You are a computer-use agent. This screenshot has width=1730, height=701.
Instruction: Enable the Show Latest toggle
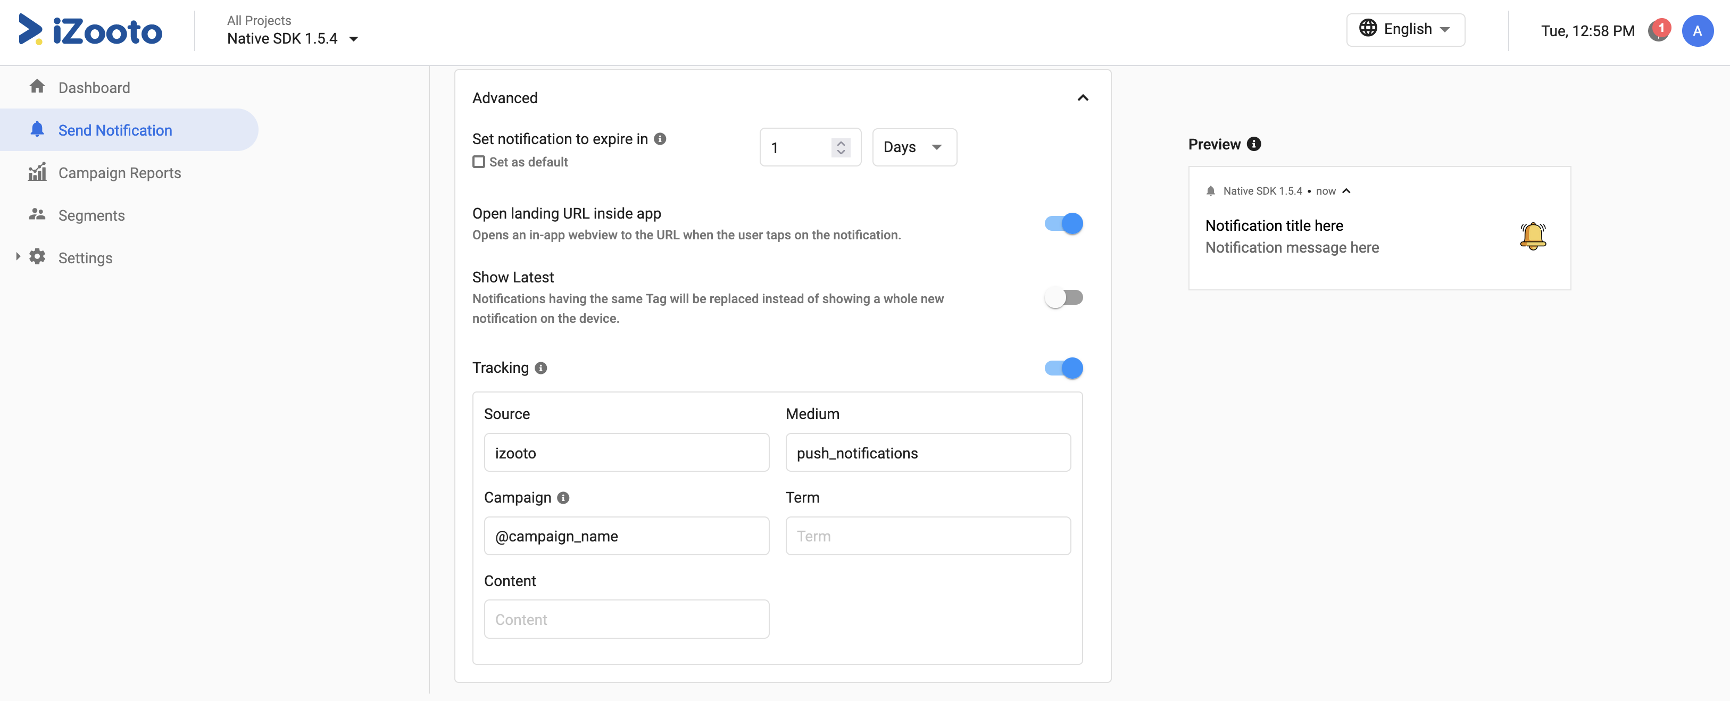click(x=1064, y=297)
